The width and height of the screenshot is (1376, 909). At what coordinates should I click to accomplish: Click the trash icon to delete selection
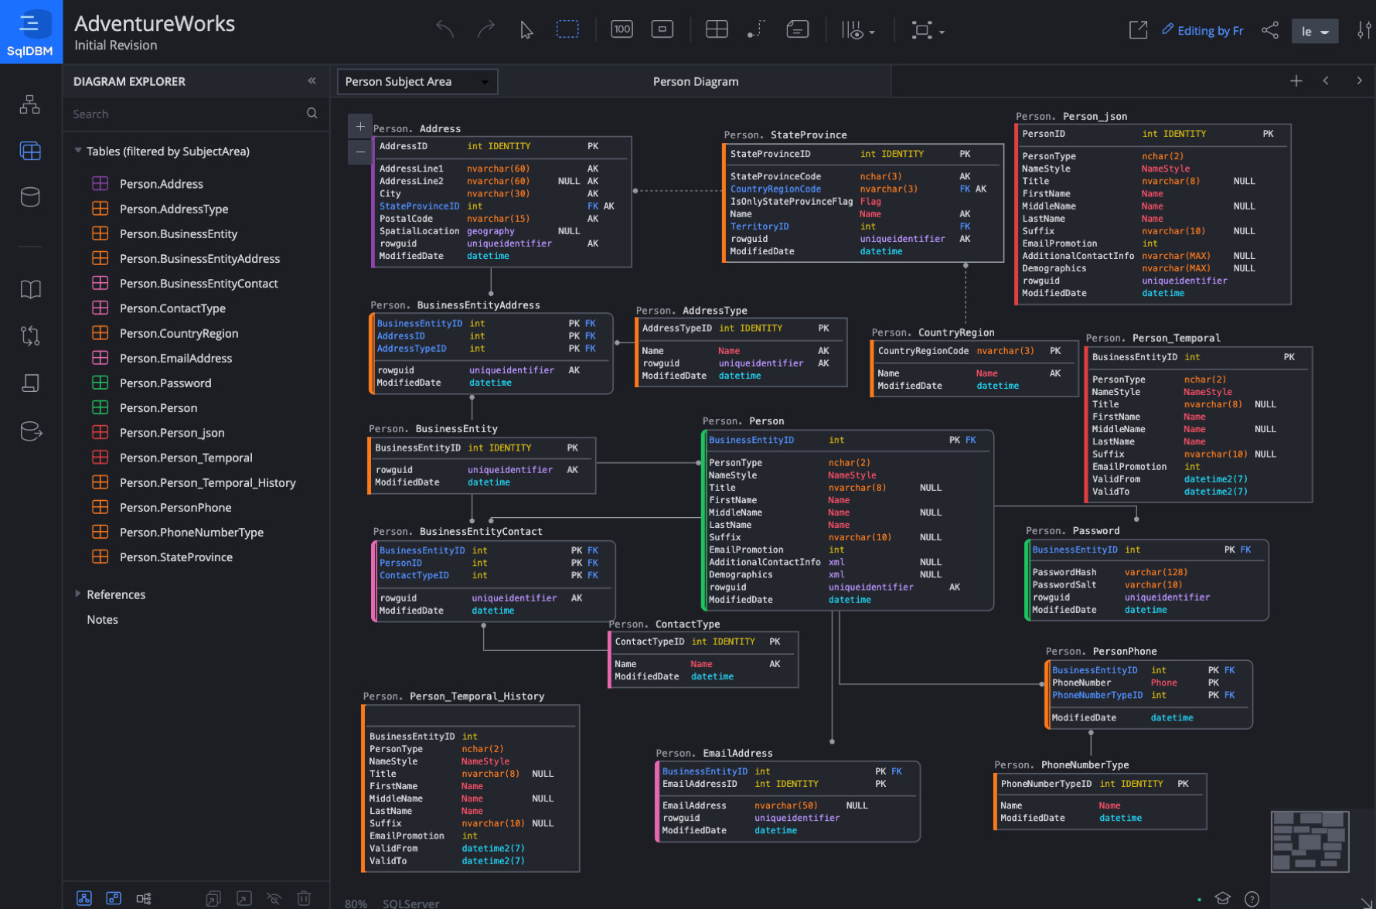[x=304, y=898]
